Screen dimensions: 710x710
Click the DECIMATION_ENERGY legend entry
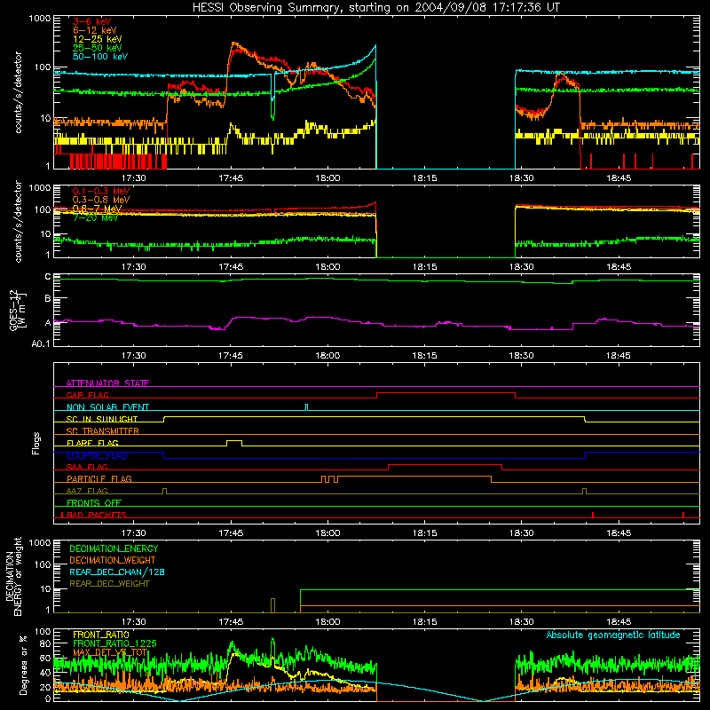point(114,548)
